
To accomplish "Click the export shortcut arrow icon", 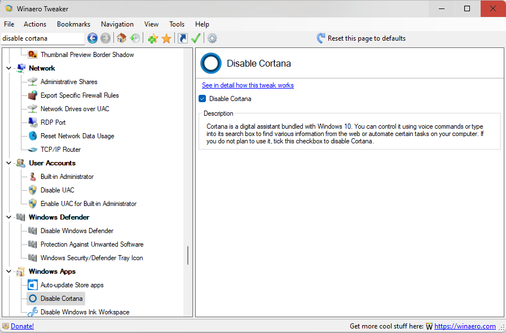I will pos(183,38).
